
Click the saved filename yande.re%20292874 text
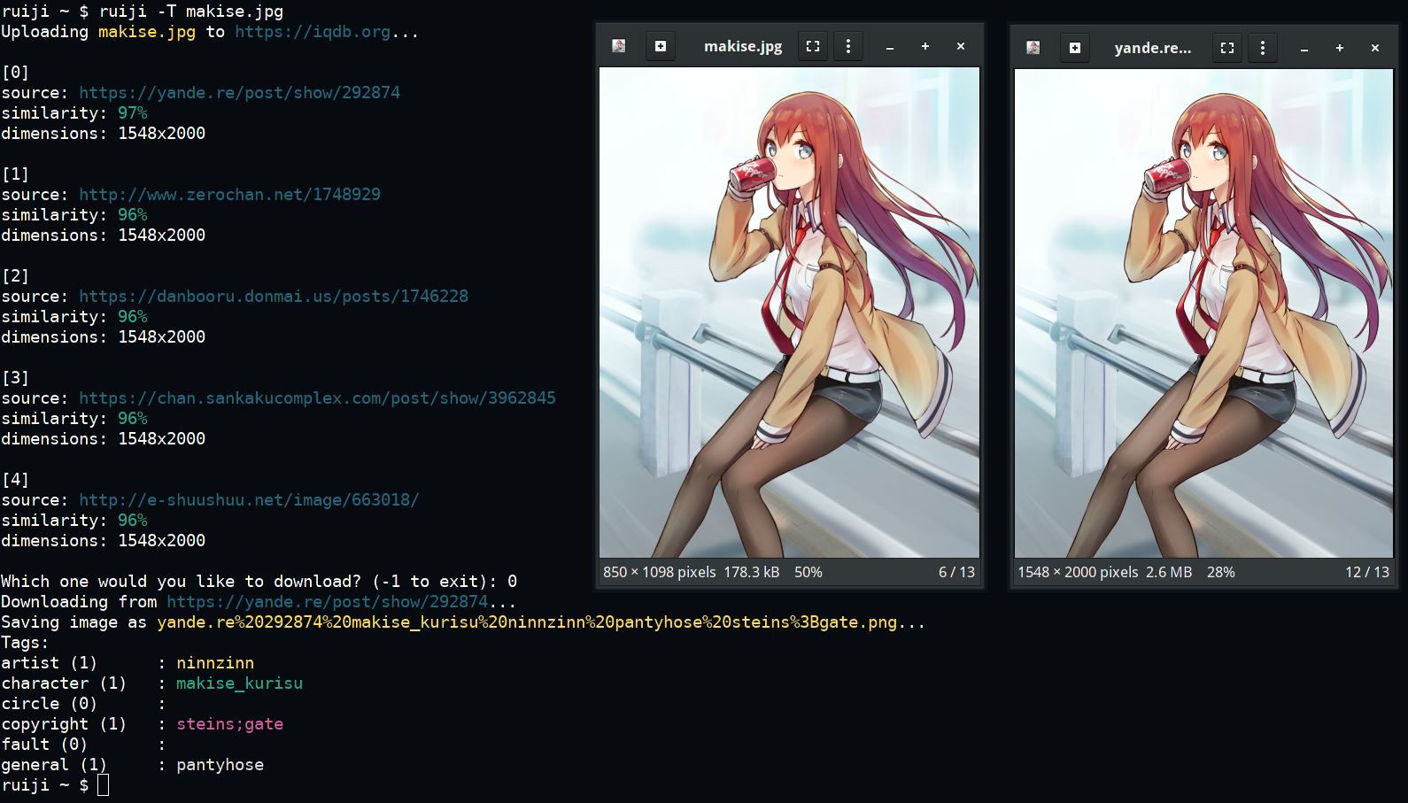pos(527,622)
